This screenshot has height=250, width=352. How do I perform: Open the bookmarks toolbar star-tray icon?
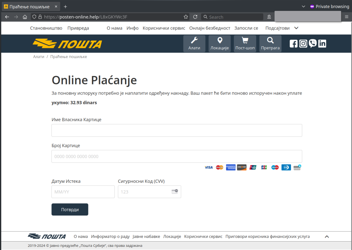(x=269, y=17)
